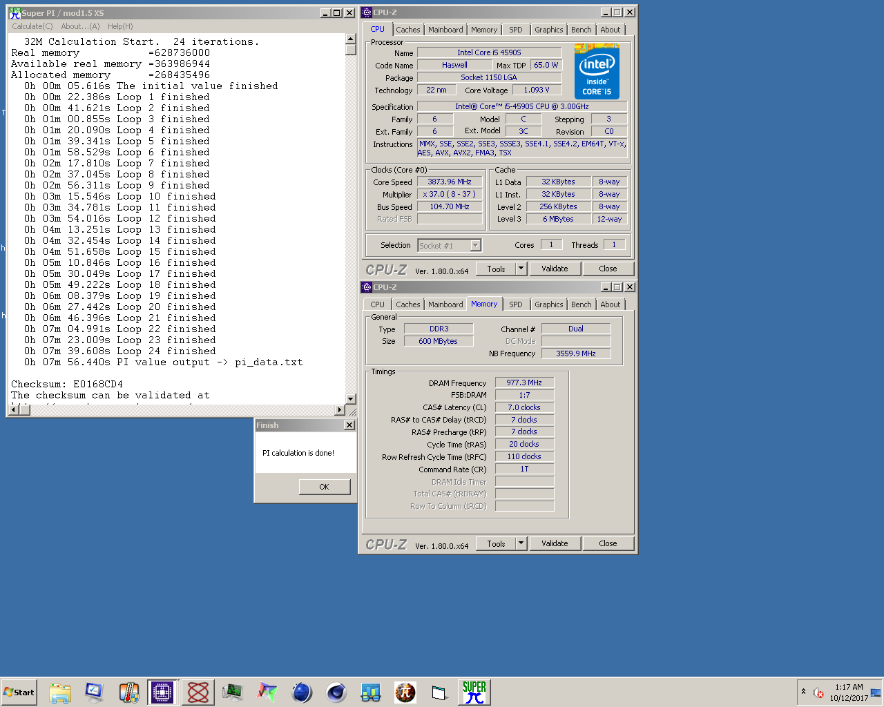The width and height of the screenshot is (884, 707).
Task: Click the Show Desktop icon in tray
Action: point(876,693)
